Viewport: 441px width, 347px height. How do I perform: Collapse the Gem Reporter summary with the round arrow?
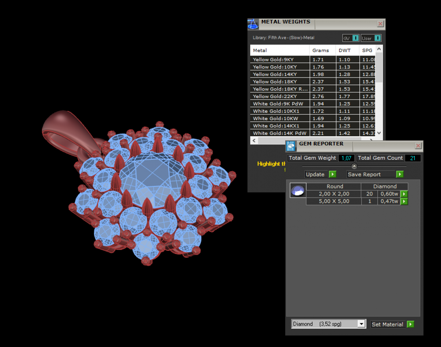pos(354,166)
